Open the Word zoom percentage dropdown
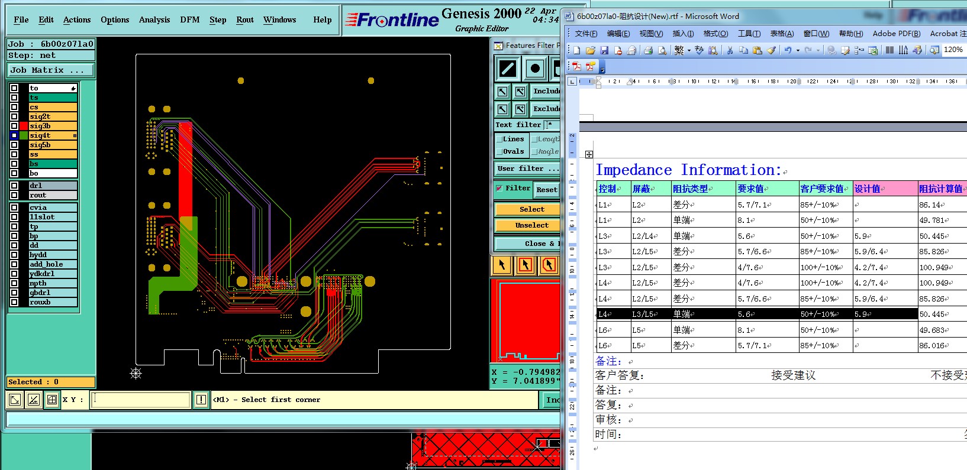967x470 pixels. pyautogui.click(x=953, y=50)
